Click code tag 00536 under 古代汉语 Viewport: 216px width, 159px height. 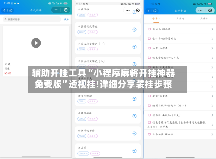(82, 15)
